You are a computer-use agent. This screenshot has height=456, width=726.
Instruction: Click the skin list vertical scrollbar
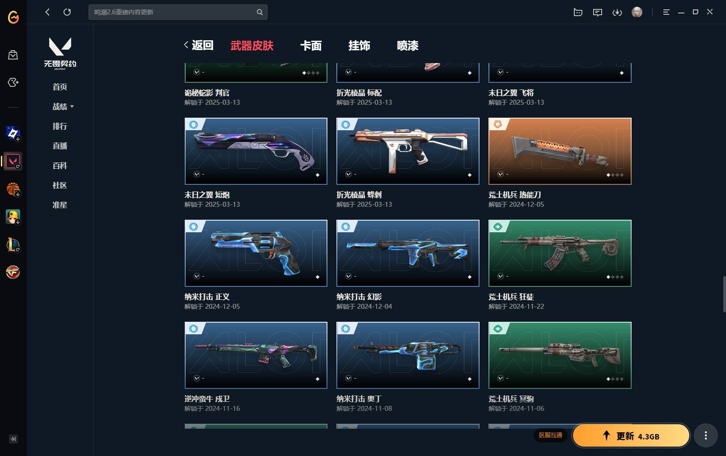click(x=724, y=294)
